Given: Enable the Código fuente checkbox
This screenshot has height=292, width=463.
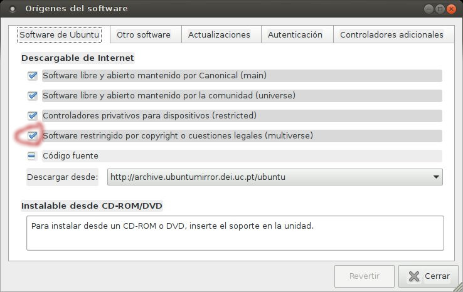Looking at the screenshot, I should 33,155.
